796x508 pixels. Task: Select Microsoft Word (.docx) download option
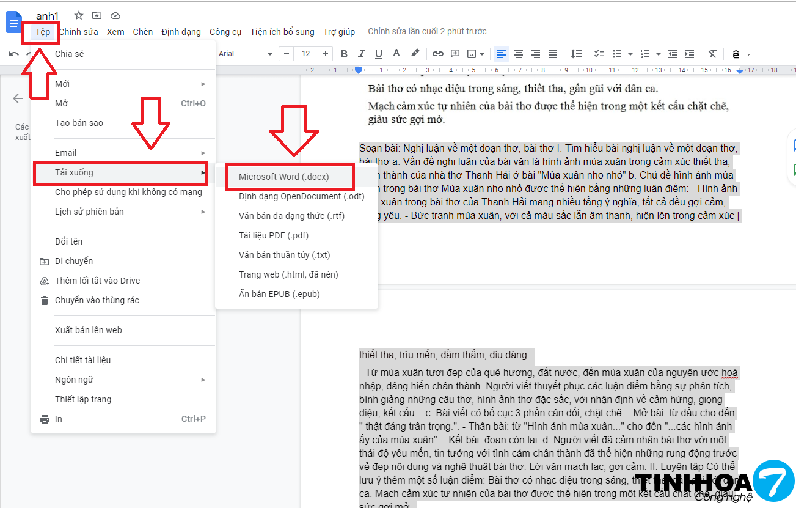[x=284, y=177]
